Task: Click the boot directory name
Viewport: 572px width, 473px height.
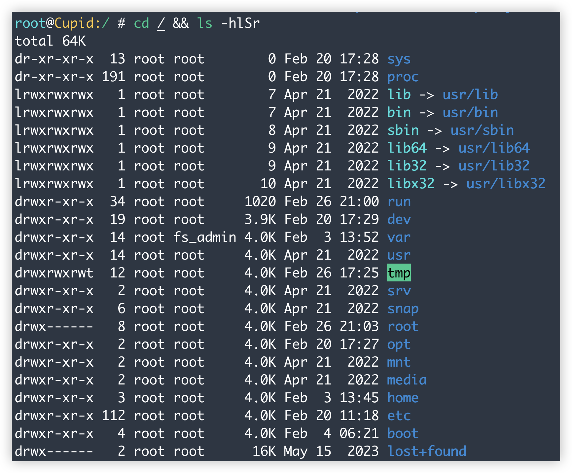Action: point(403,434)
